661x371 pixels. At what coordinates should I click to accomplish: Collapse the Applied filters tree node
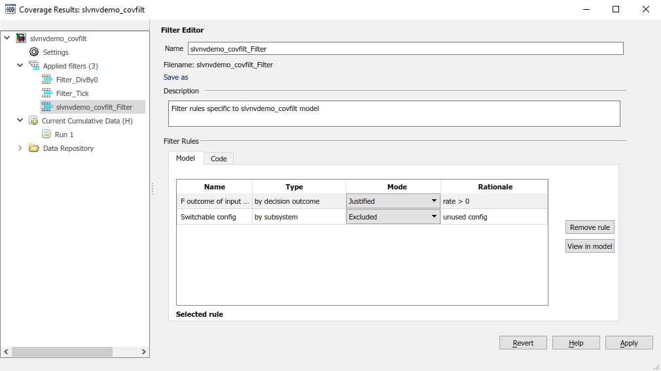coord(20,66)
